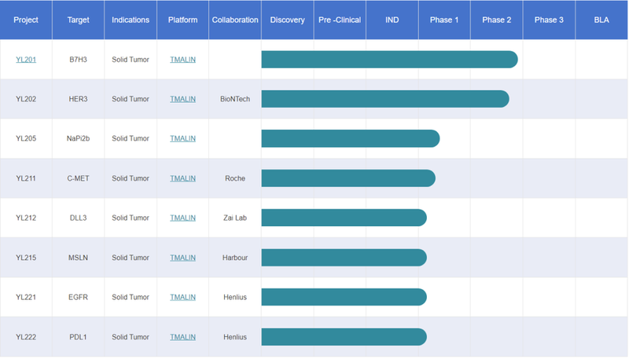Click the Project column header

tap(26, 20)
